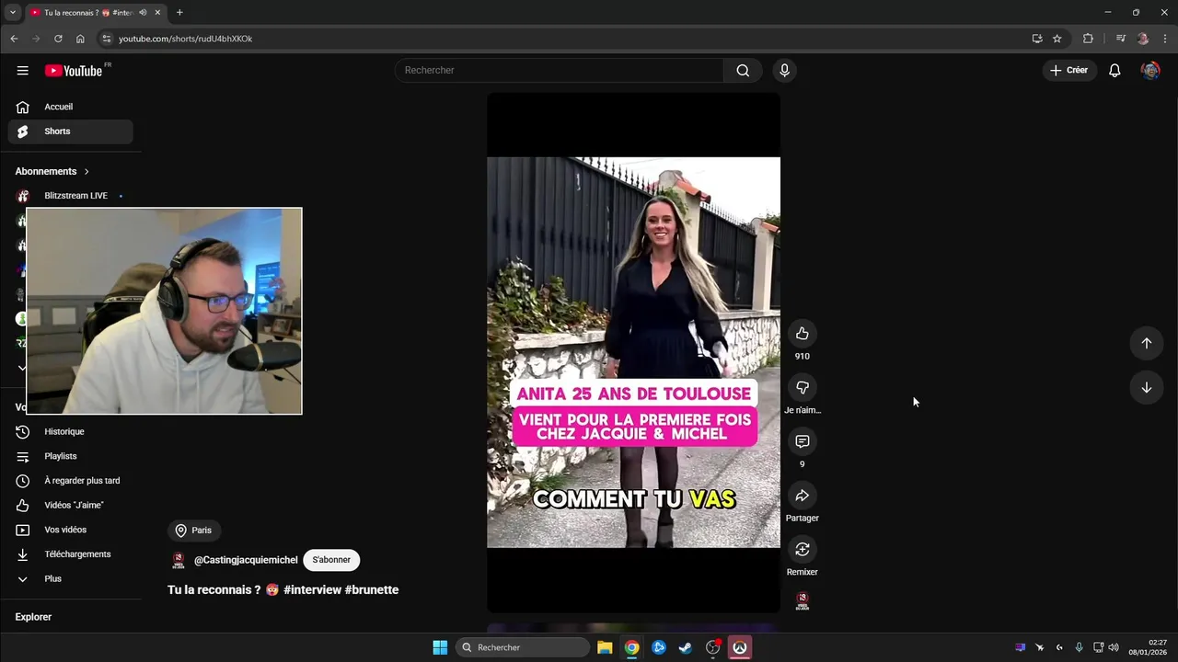Focus the YouTube Rechercher search field

pos(560,71)
